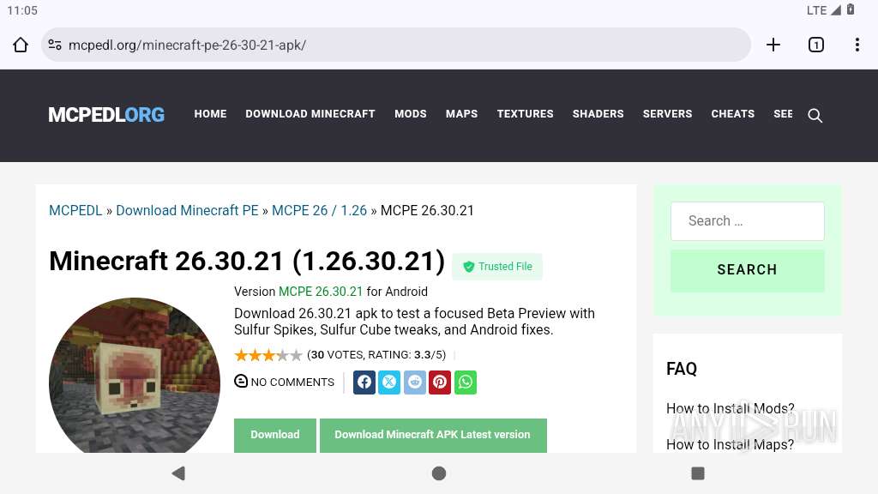Open a new tab with plus icon

tap(773, 45)
